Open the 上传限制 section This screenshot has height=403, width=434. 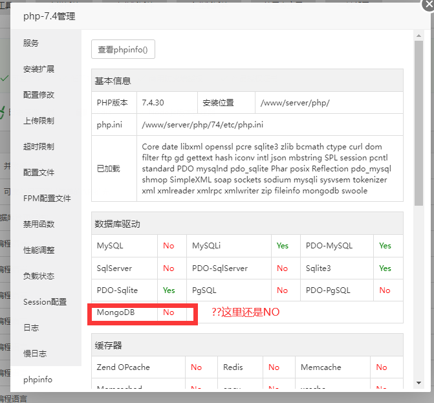(38, 121)
